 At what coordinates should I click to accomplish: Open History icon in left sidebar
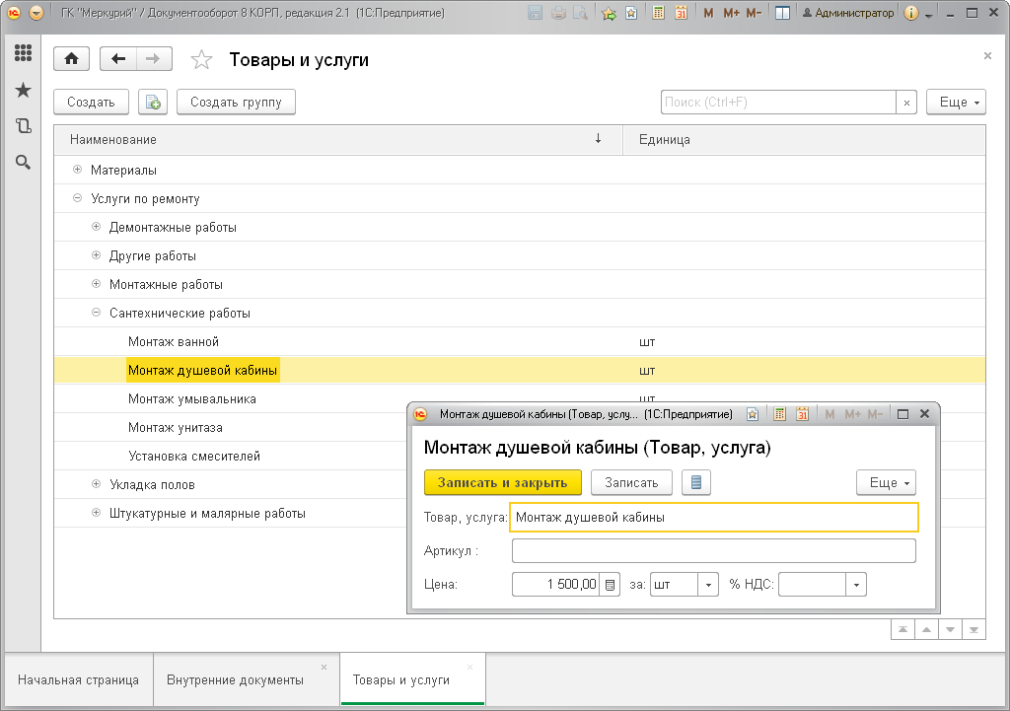tap(24, 125)
